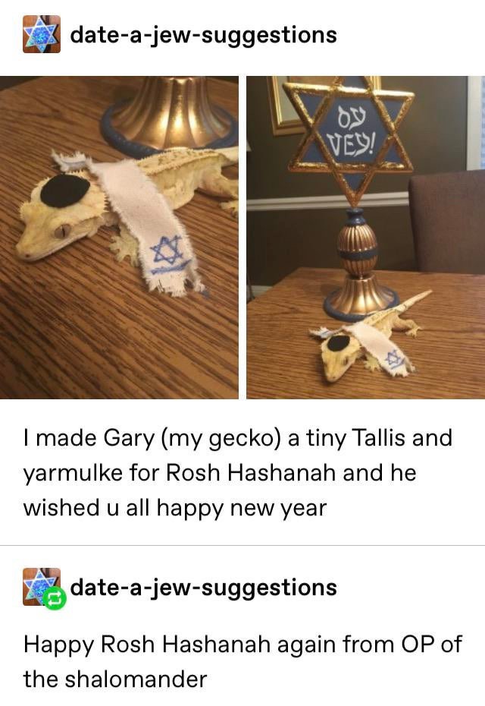Click the word 'shalomander'
This screenshot has height=706, width=485.
coord(136,679)
